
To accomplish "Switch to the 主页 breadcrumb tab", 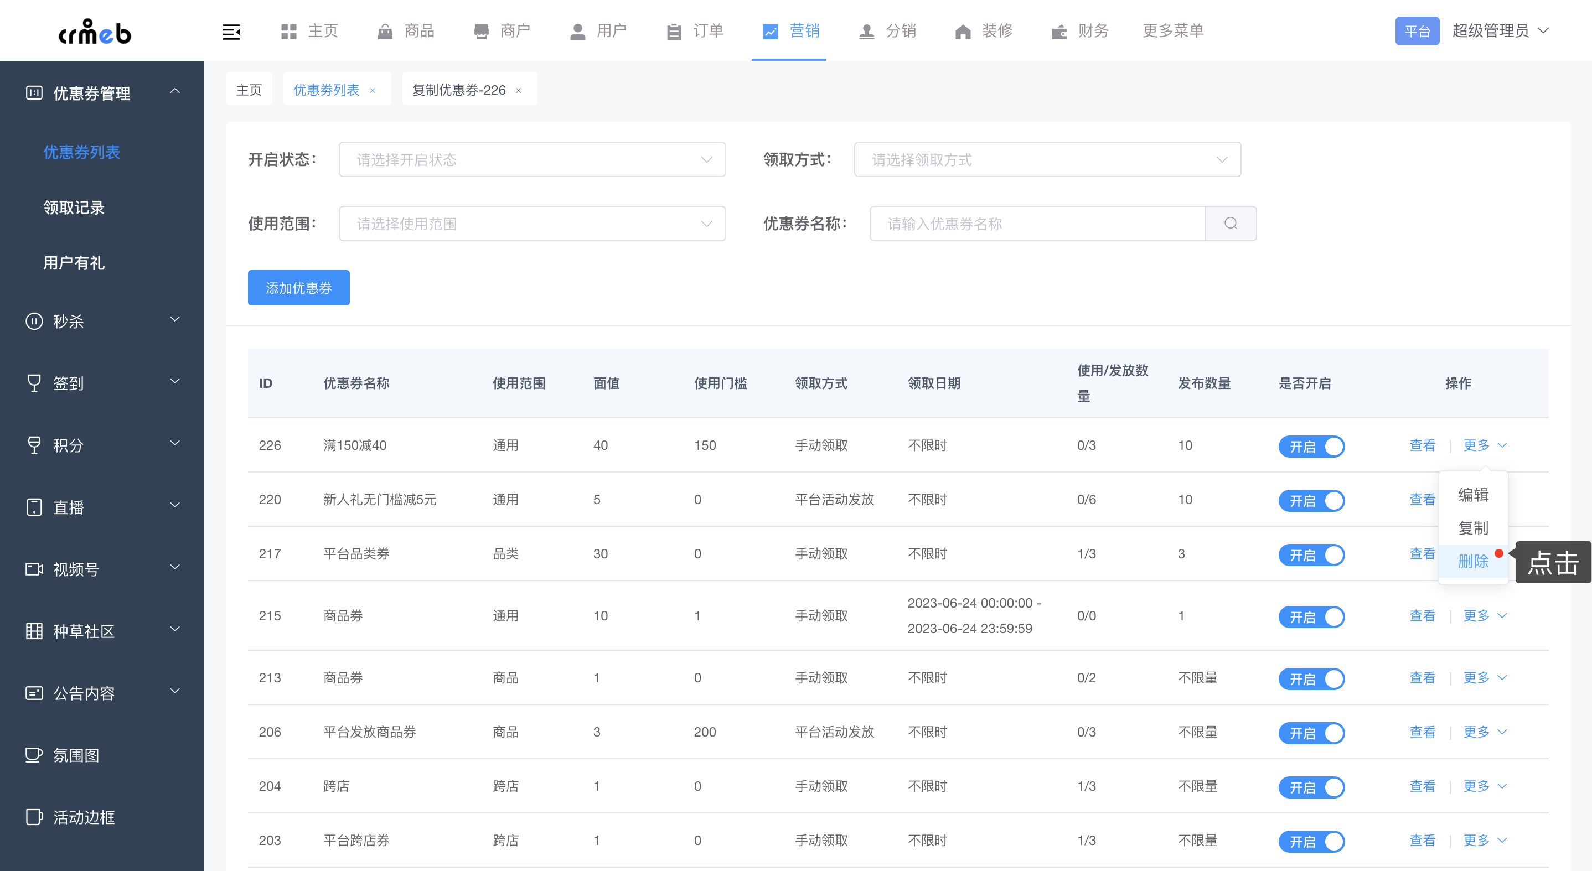I will click(x=249, y=90).
